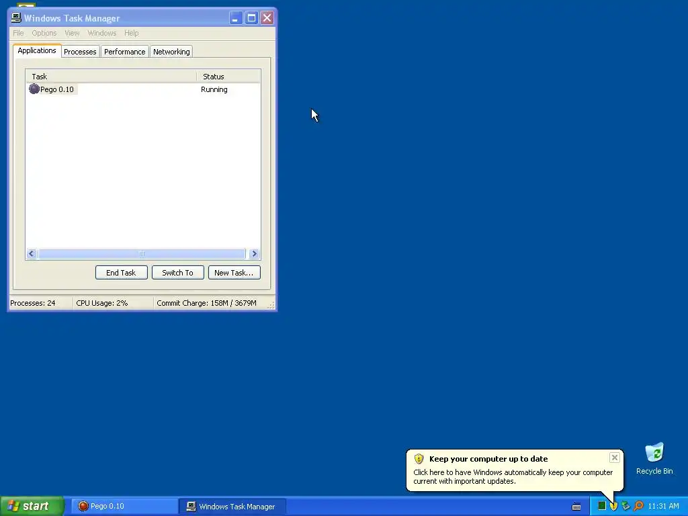Click the automatic updates balloon message text
This screenshot has width=688, height=516.
point(513,476)
